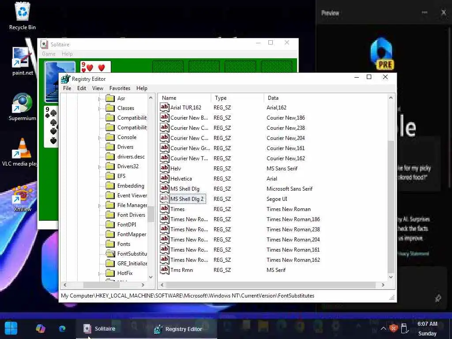Click the MS Shell Dlg string value icon
The image size is (452, 339).
click(164, 188)
